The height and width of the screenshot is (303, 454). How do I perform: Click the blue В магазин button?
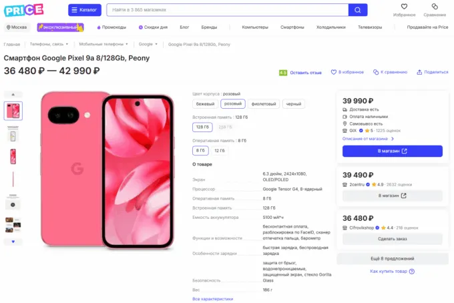[x=392, y=151]
